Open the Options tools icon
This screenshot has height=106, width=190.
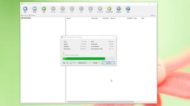118,9
